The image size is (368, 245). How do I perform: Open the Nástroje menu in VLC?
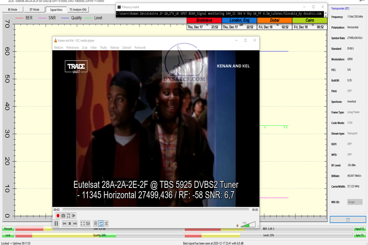[114, 48]
